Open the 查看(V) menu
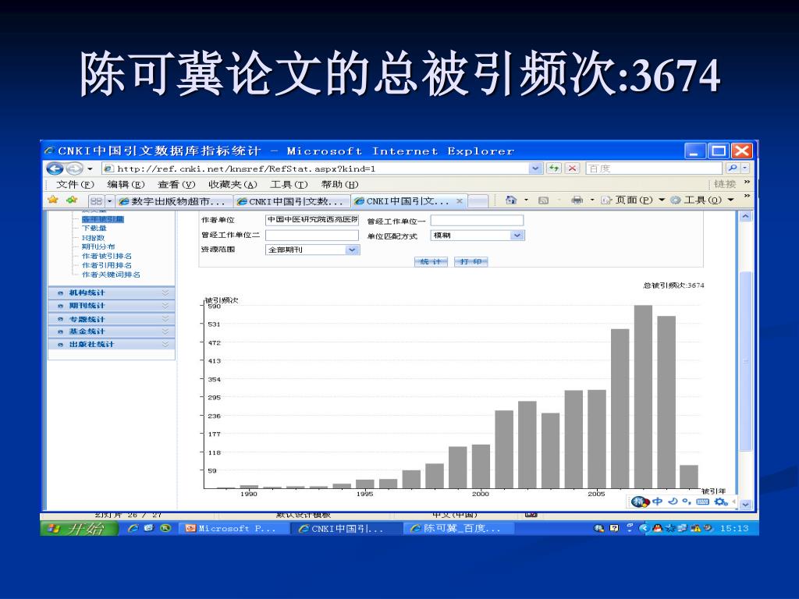The height and width of the screenshot is (599, 799). tap(176, 184)
